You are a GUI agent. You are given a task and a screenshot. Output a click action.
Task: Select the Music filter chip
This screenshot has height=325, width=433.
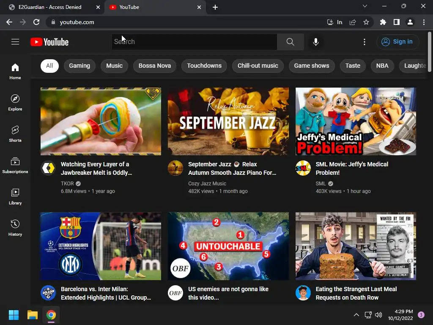coord(114,66)
